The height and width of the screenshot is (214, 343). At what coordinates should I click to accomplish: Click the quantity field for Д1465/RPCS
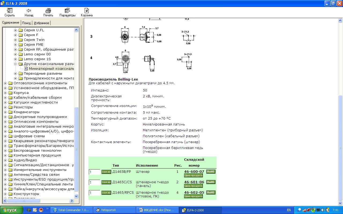(95, 193)
